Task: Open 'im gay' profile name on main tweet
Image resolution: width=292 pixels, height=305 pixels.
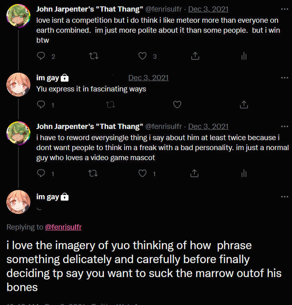Action: tap(48, 197)
